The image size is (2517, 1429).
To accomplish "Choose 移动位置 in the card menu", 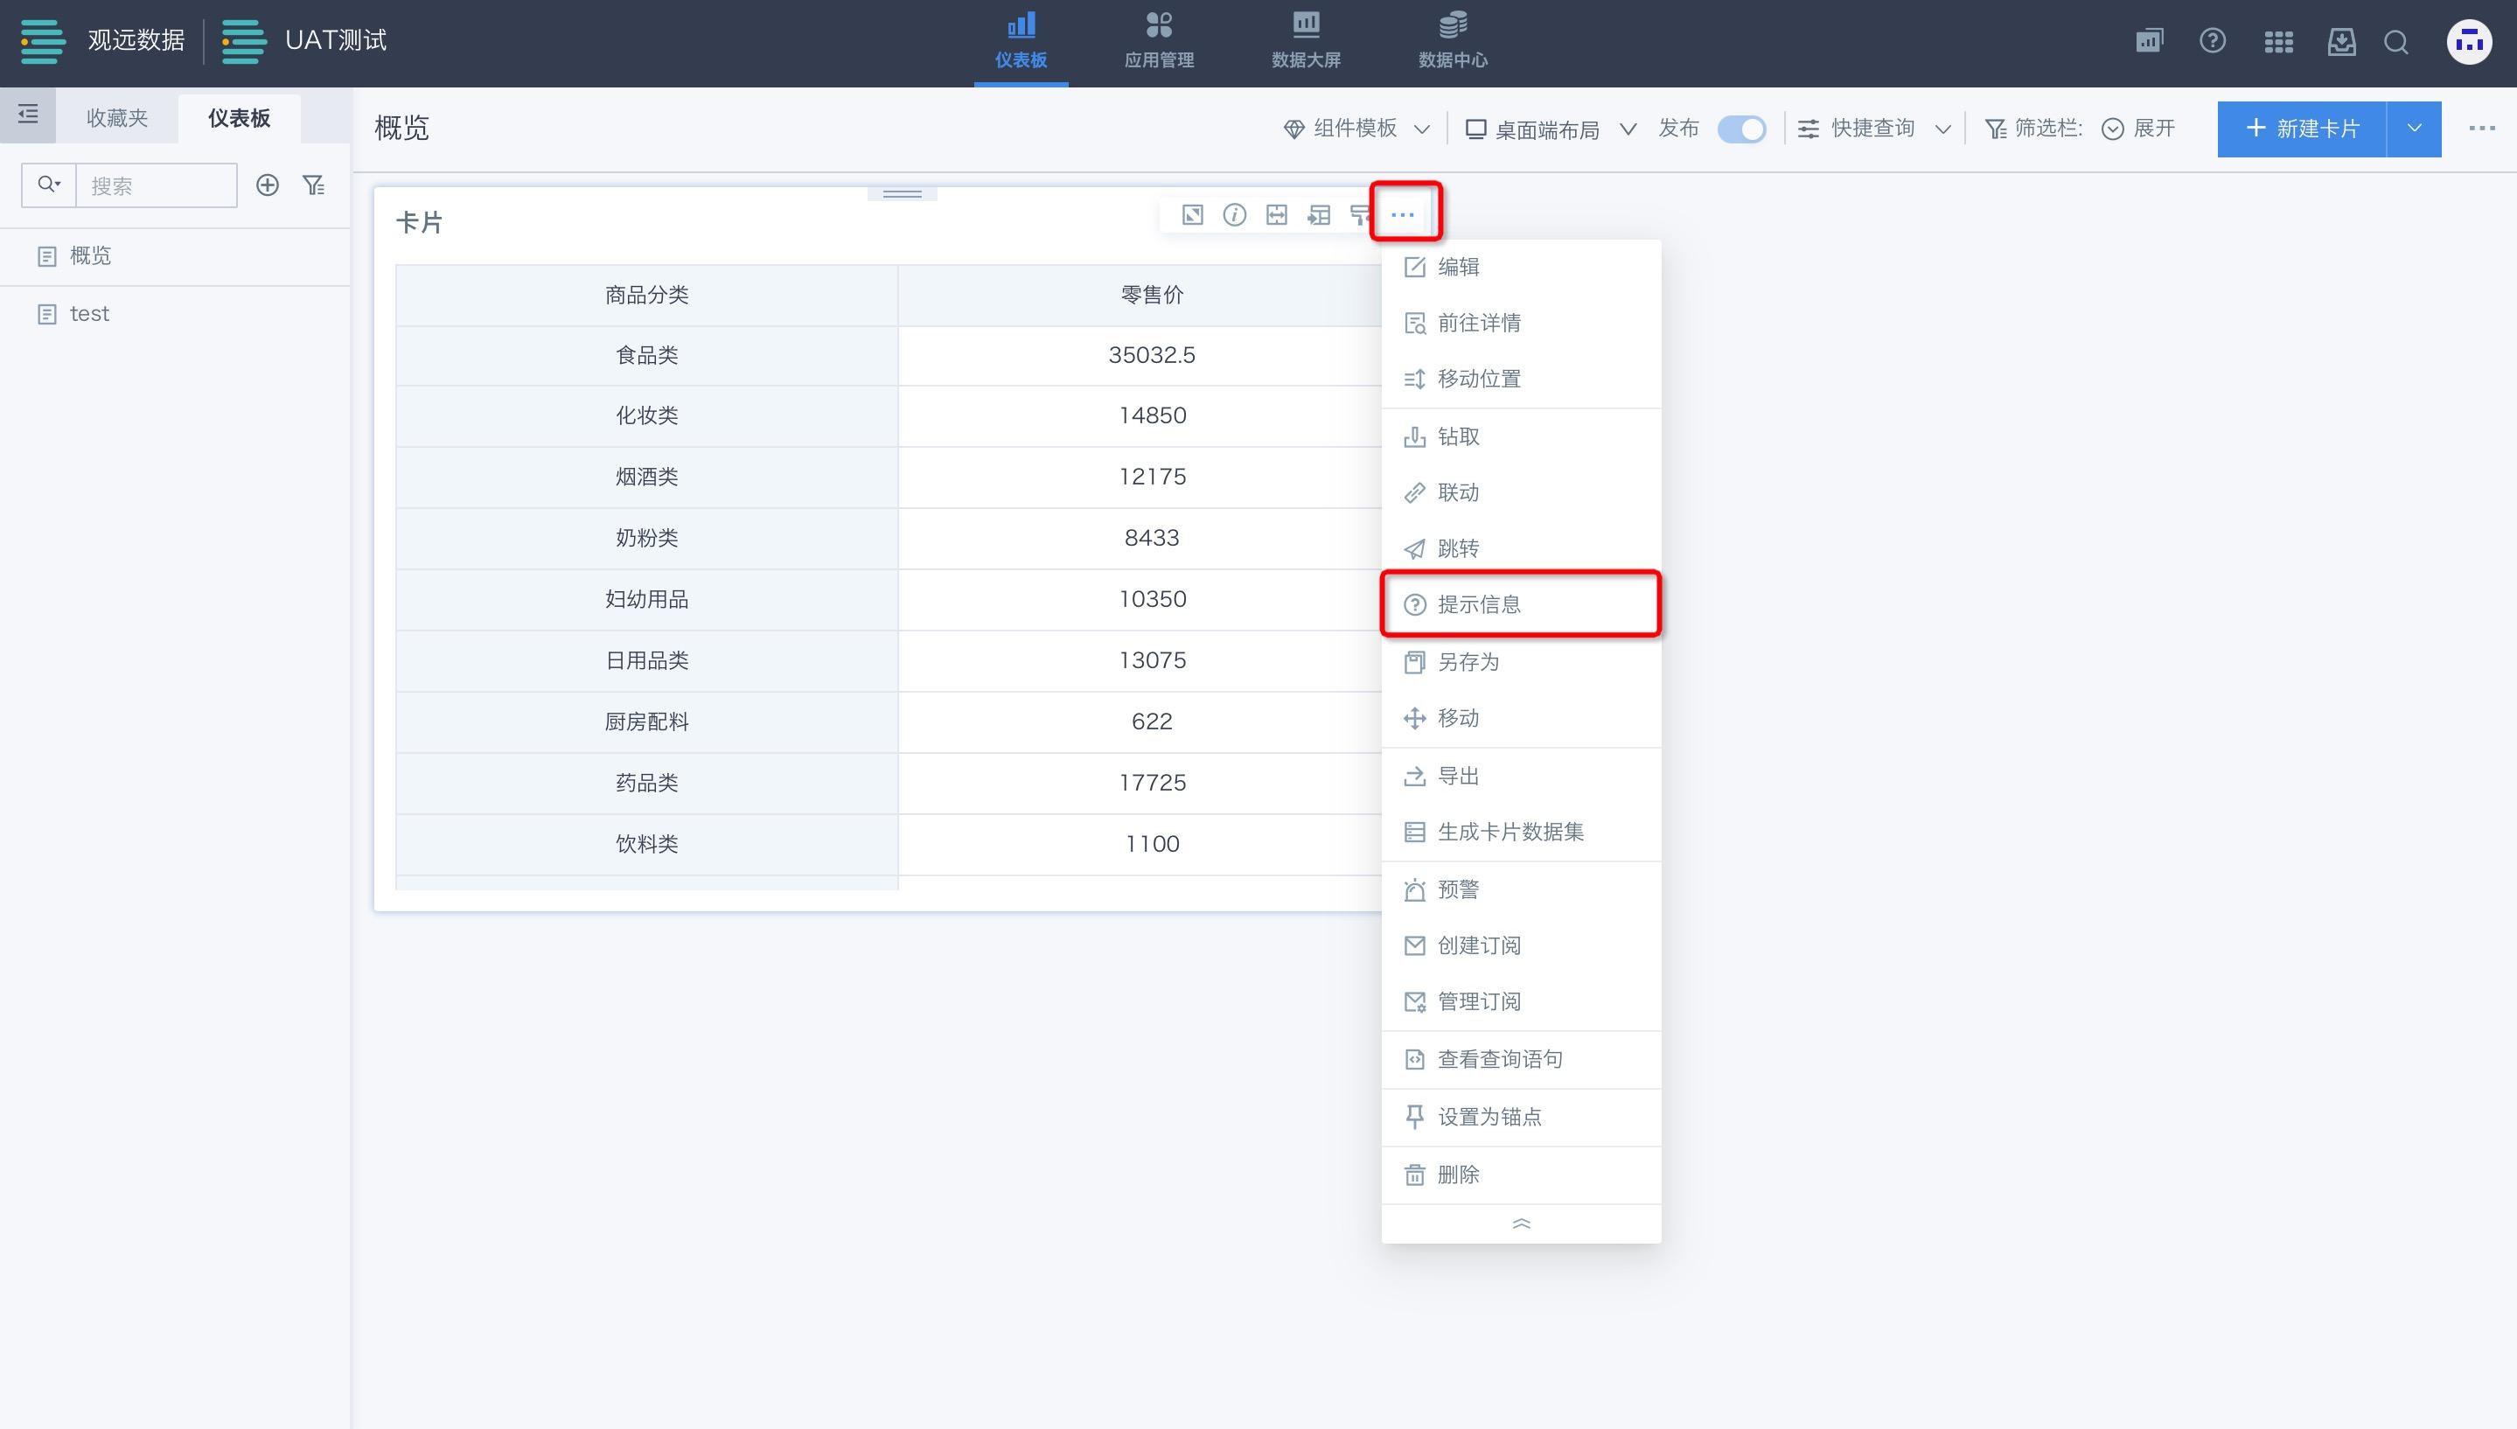I will (1521, 379).
